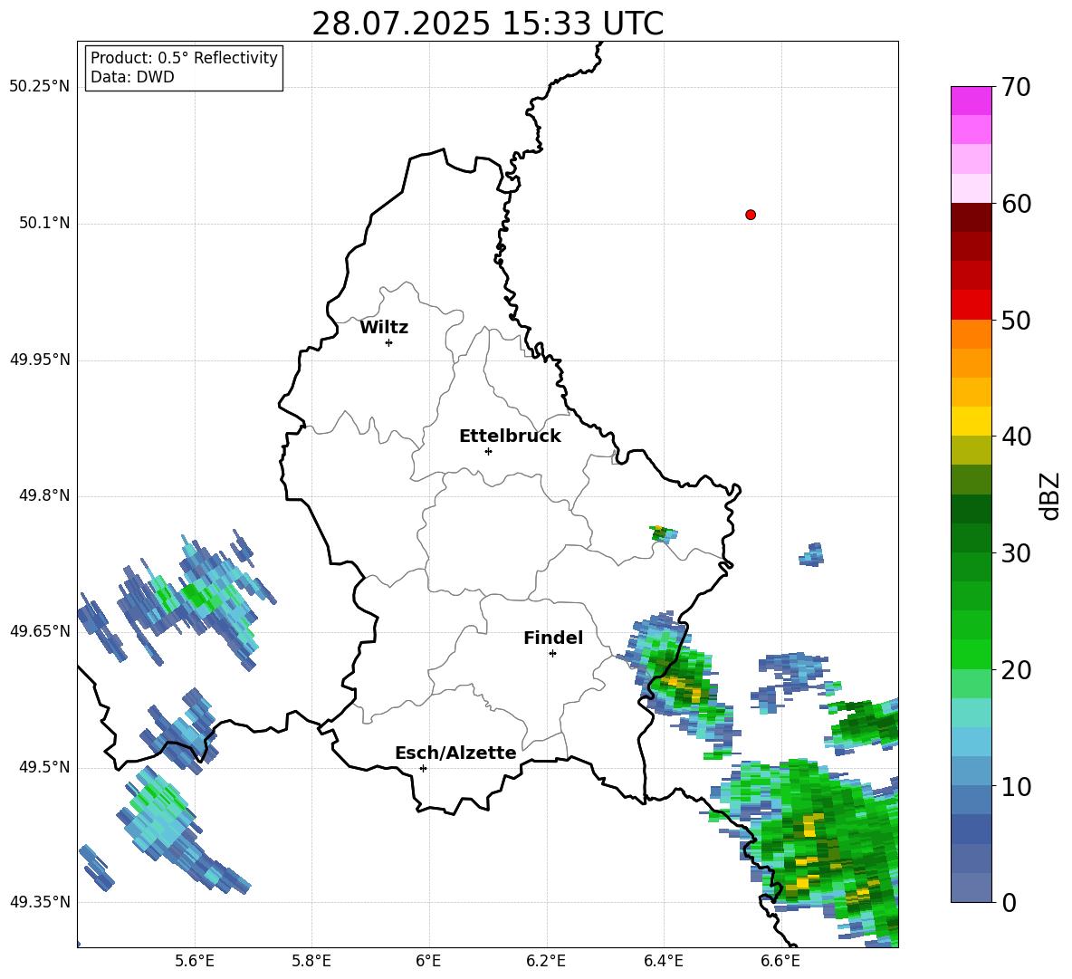This screenshot has height=979, width=1072.
Task: Click the 6.6°E longitude label
Action: 780,961
